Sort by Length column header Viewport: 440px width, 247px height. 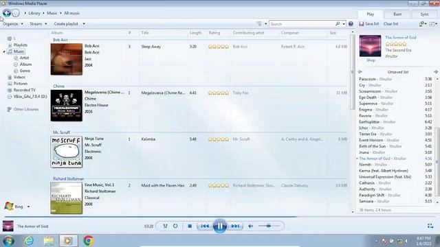pos(195,33)
